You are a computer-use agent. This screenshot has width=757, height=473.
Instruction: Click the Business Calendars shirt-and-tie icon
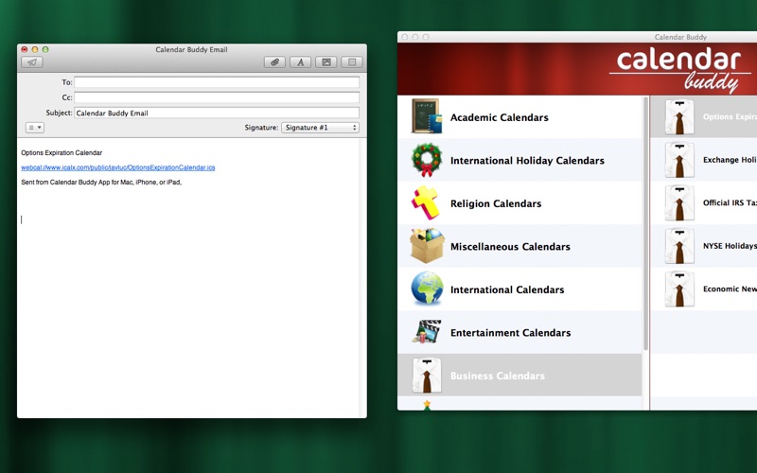point(427,375)
